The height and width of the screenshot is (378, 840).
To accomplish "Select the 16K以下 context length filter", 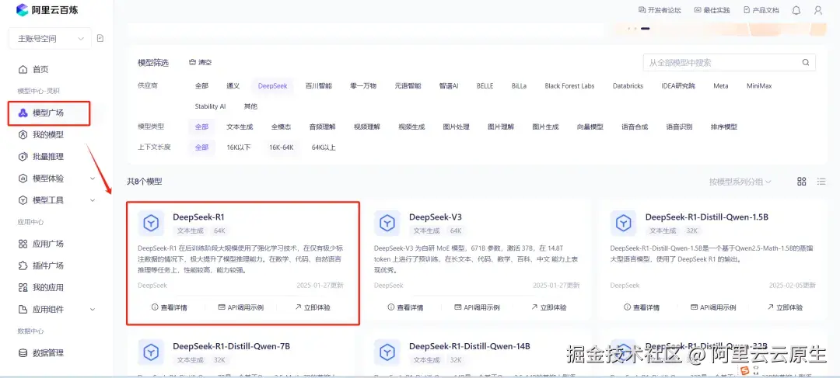I will coord(239,147).
